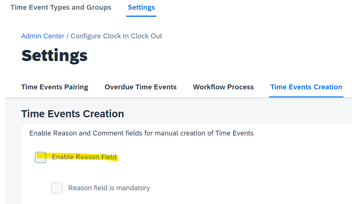
Task: Switch to the Time Events Pairing tab
Action: click(x=55, y=87)
